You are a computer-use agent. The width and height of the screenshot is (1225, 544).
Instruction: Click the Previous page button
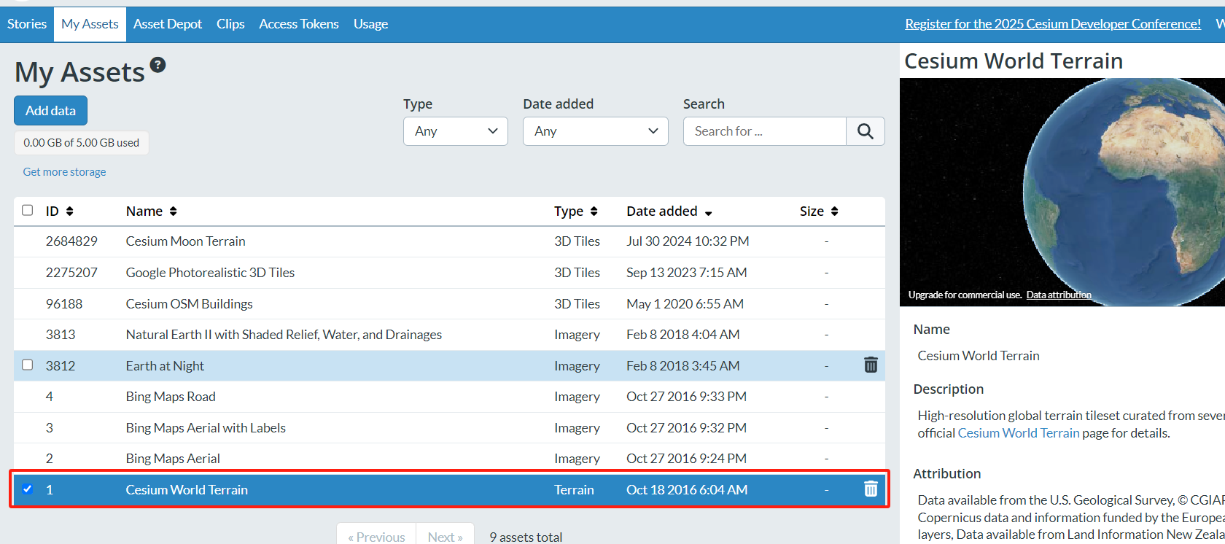(x=376, y=535)
